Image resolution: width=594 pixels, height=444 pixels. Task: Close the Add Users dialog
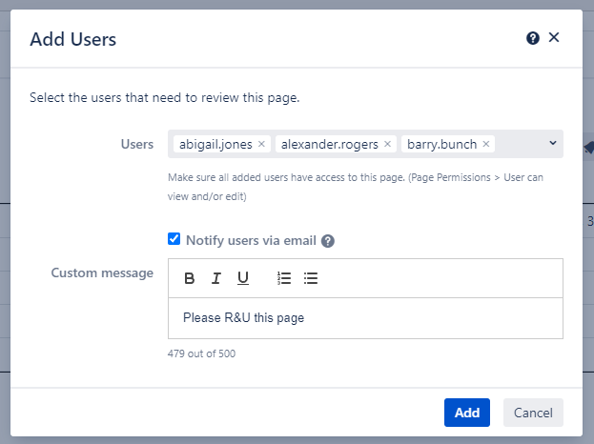tap(554, 38)
